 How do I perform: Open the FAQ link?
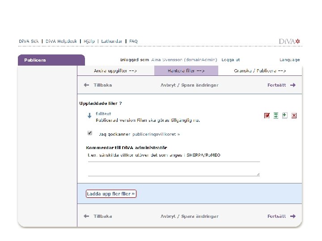133,41
